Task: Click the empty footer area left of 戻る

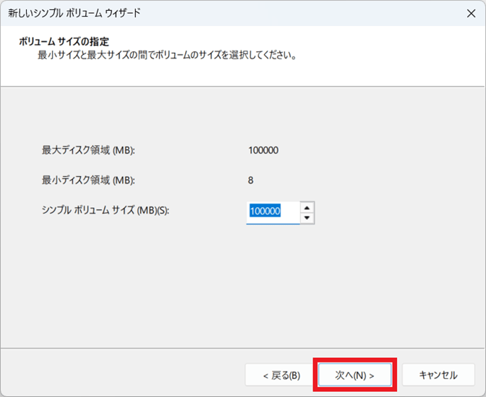Action: (123, 375)
